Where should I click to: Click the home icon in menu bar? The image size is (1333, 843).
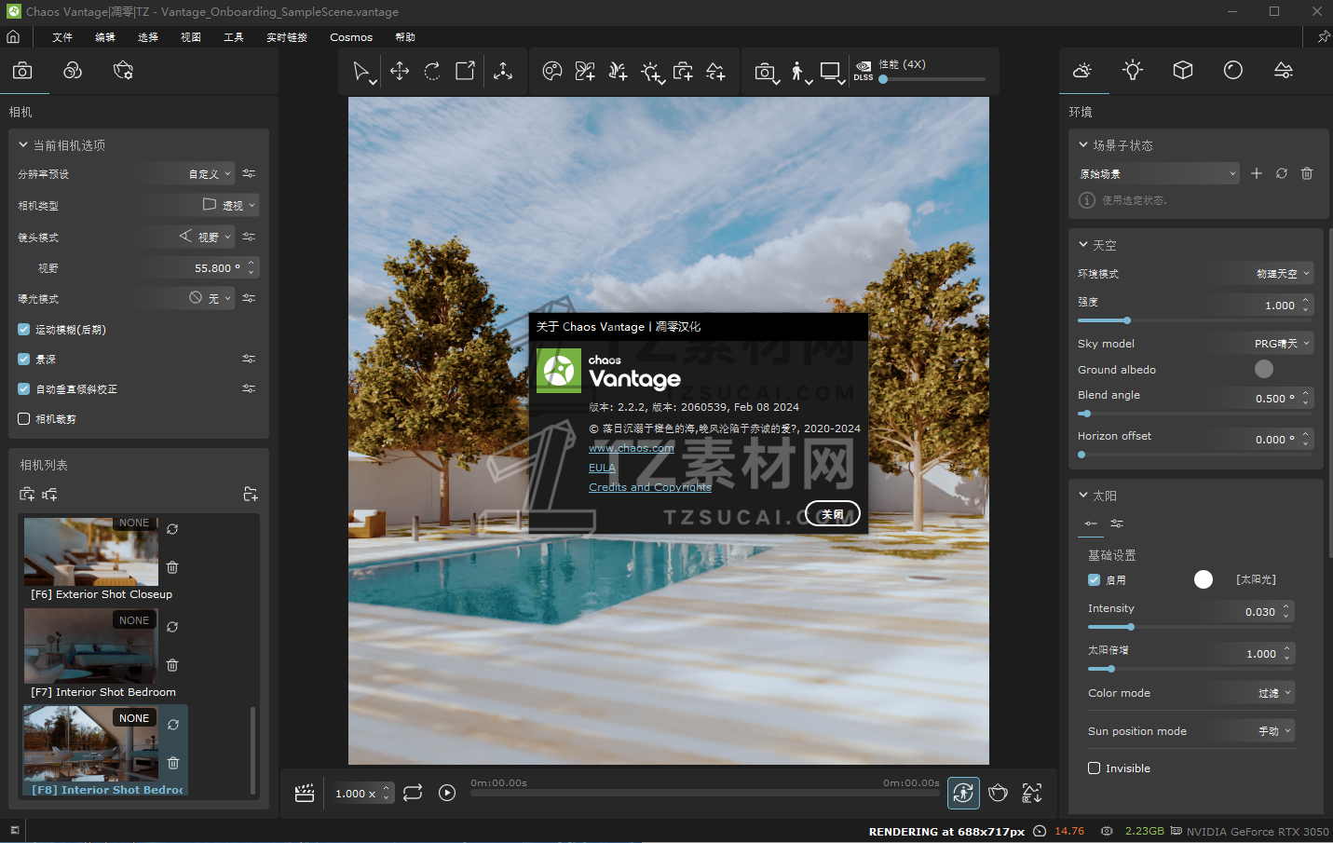click(13, 37)
